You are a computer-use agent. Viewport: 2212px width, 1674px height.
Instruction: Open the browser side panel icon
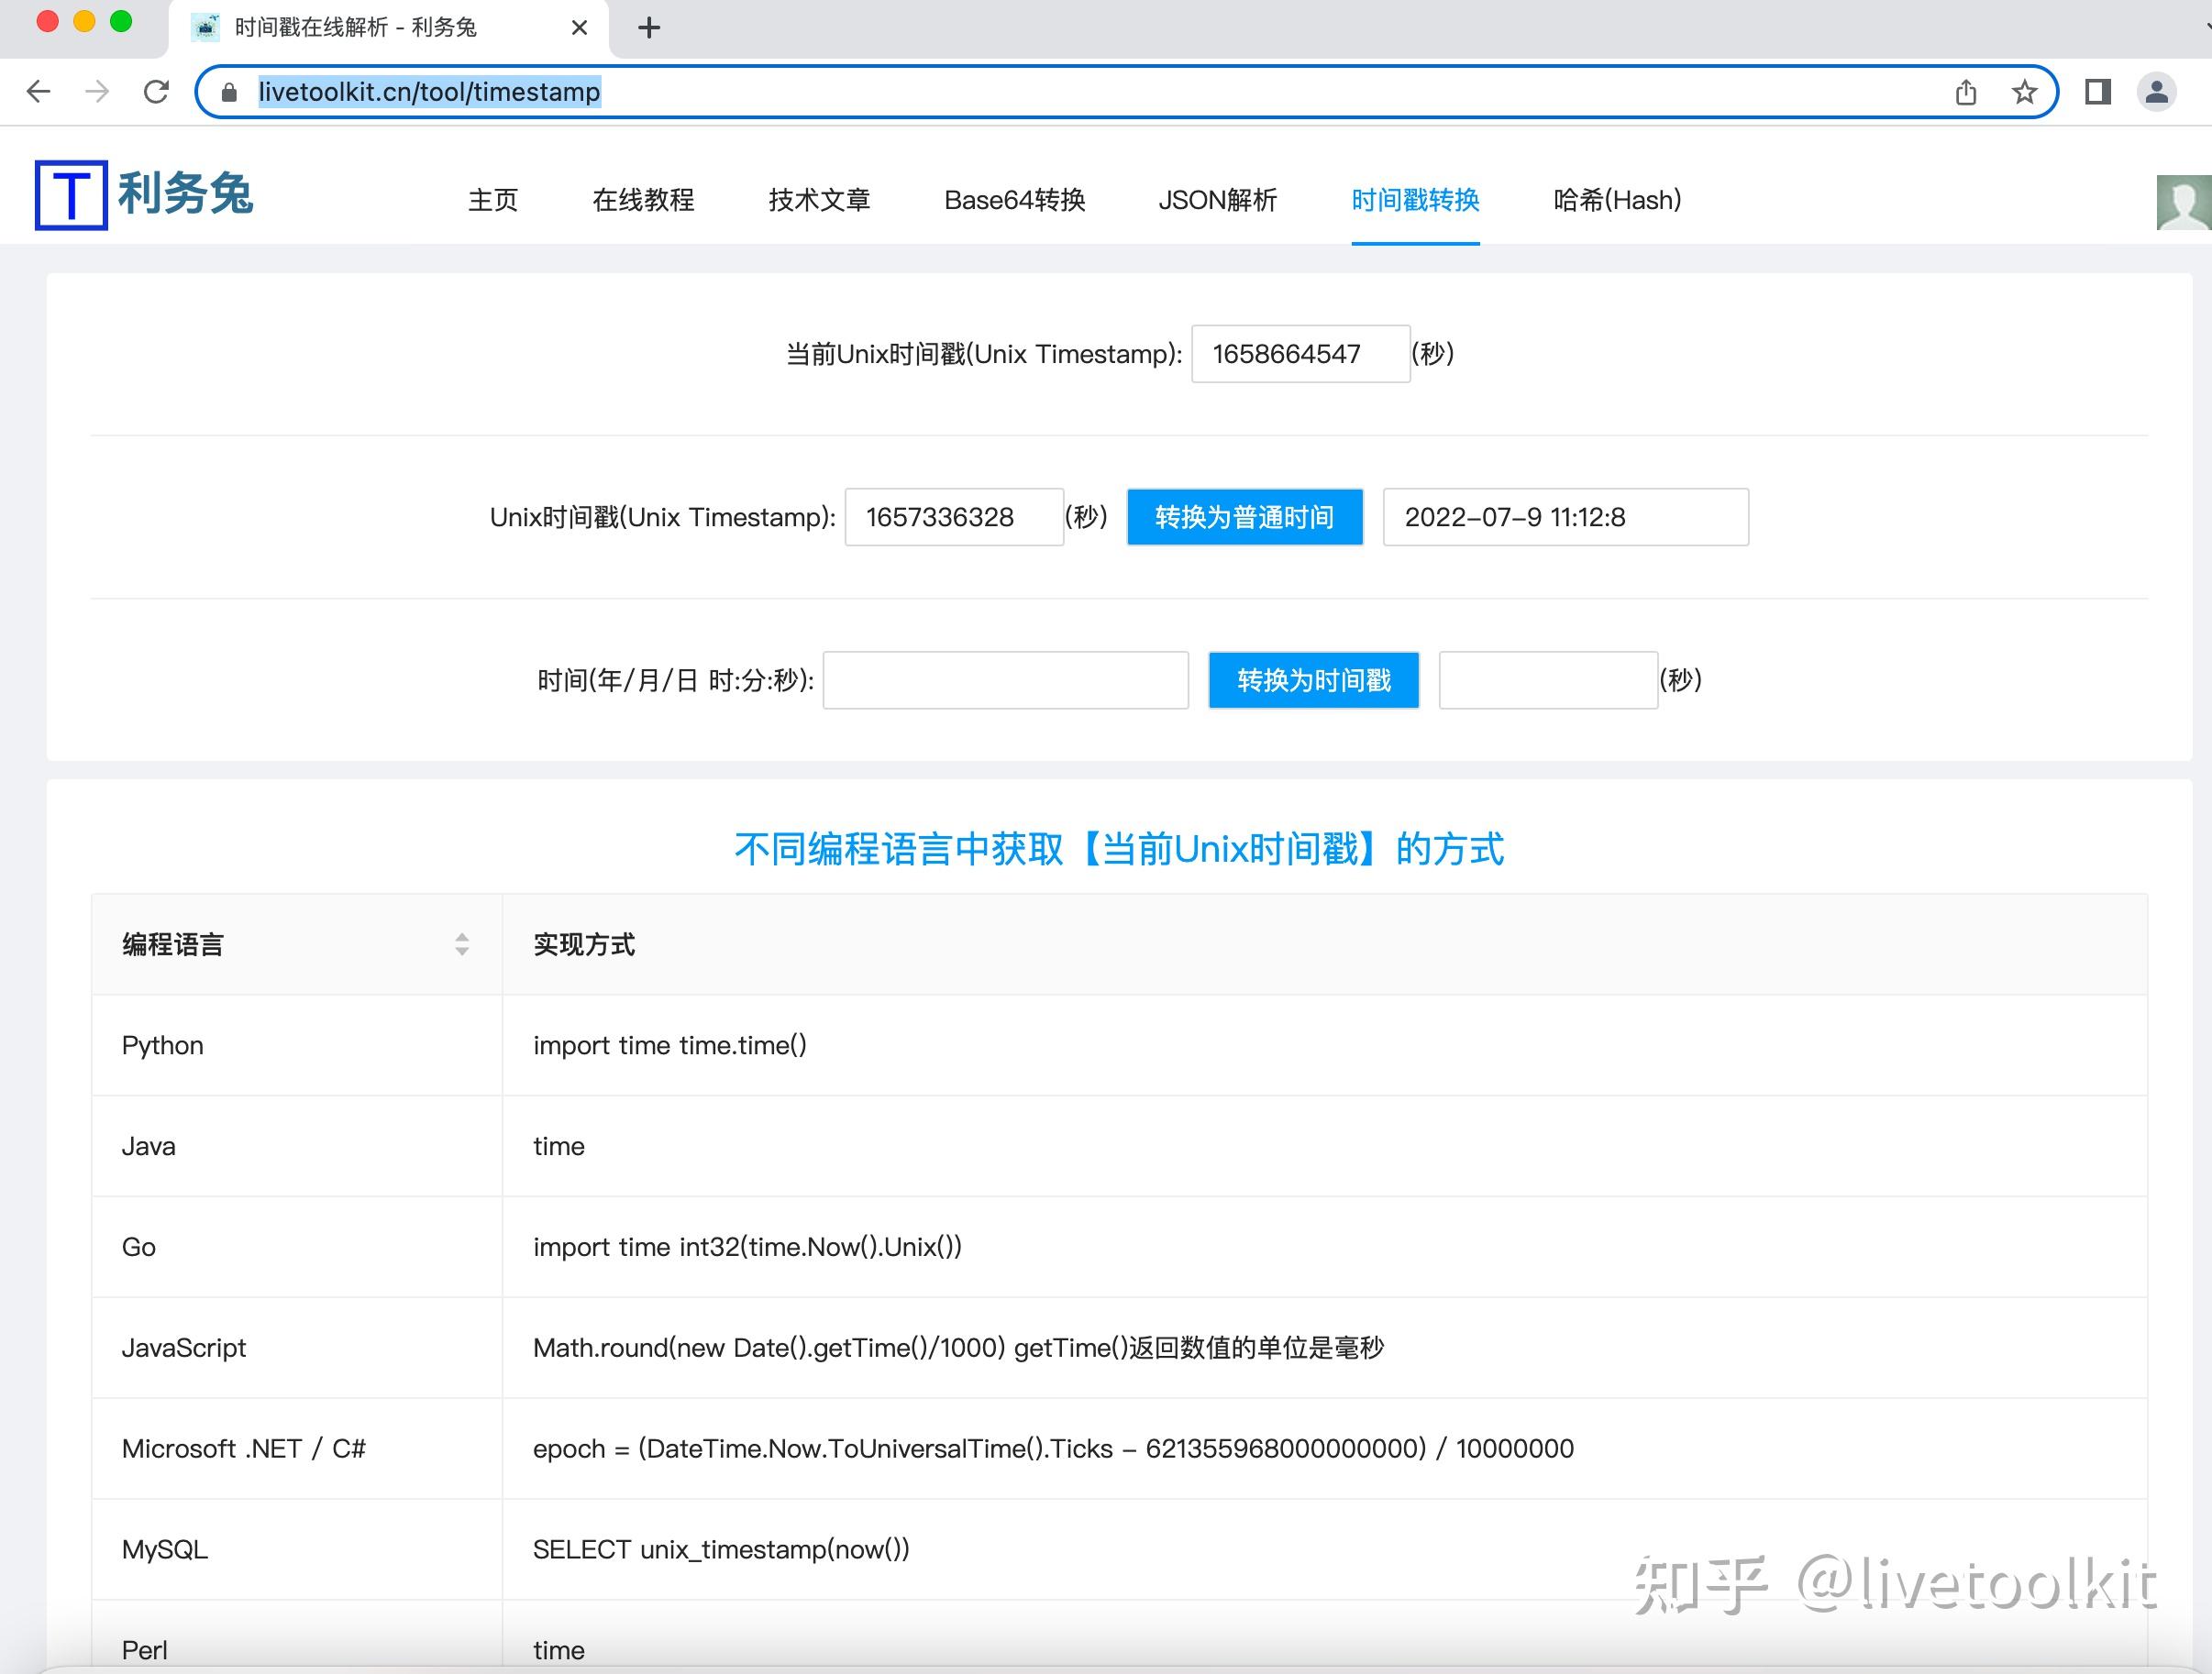(x=2098, y=92)
